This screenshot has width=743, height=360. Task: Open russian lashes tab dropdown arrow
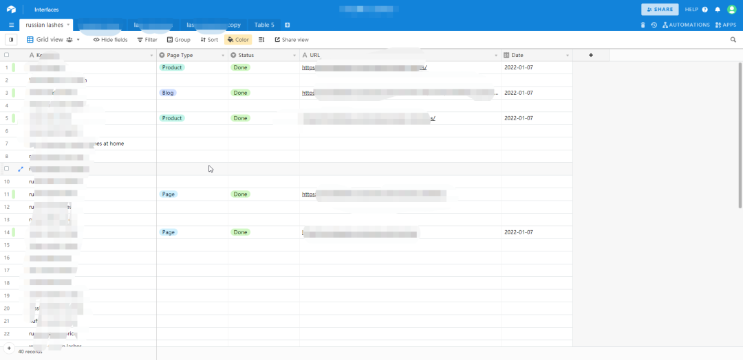(68, 25)
